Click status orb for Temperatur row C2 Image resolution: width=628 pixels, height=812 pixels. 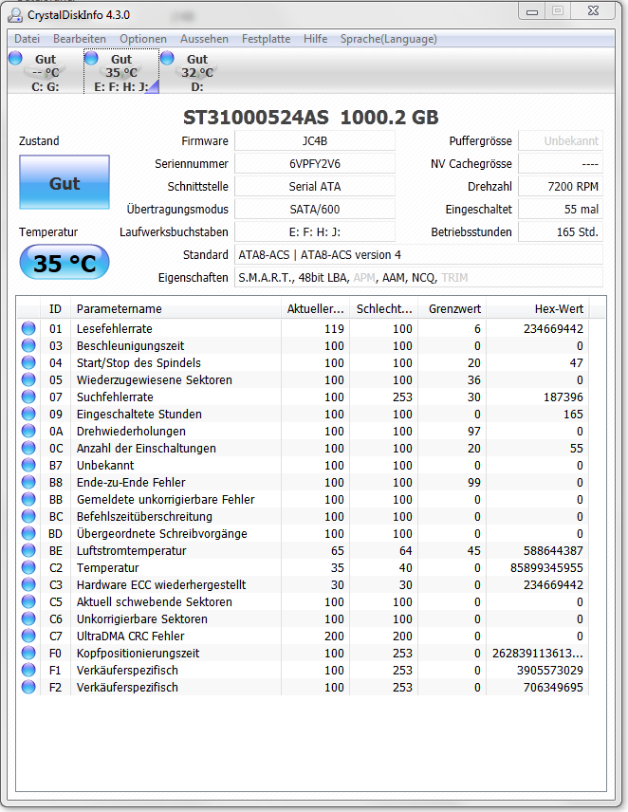pos(28,567)
